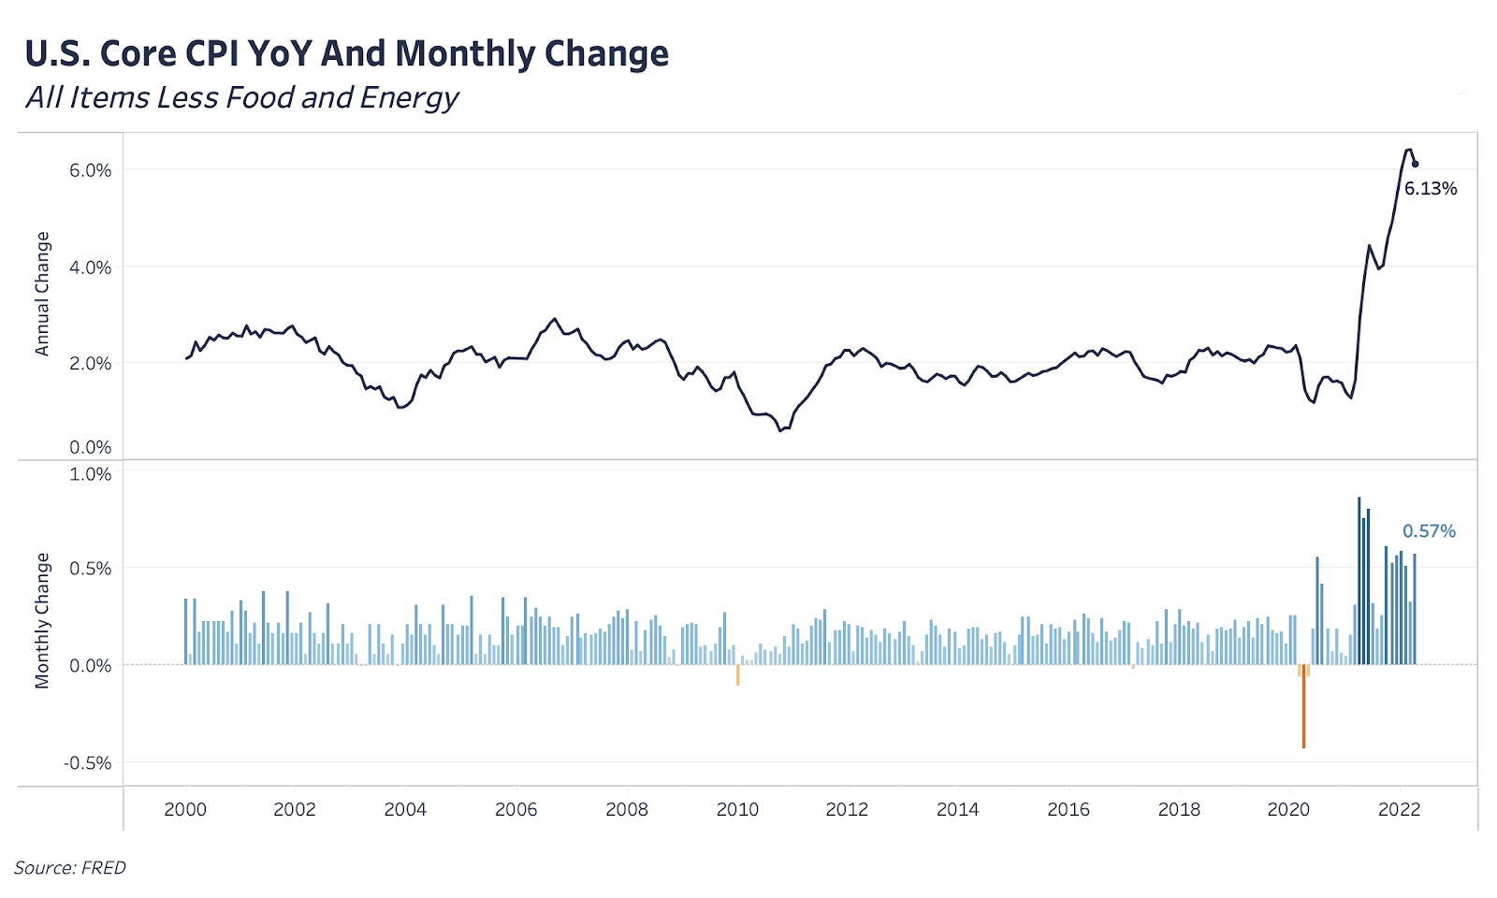1497x898 pixels.
Task: Select the 2022 tick label on the year axis
Action: 1399,810
